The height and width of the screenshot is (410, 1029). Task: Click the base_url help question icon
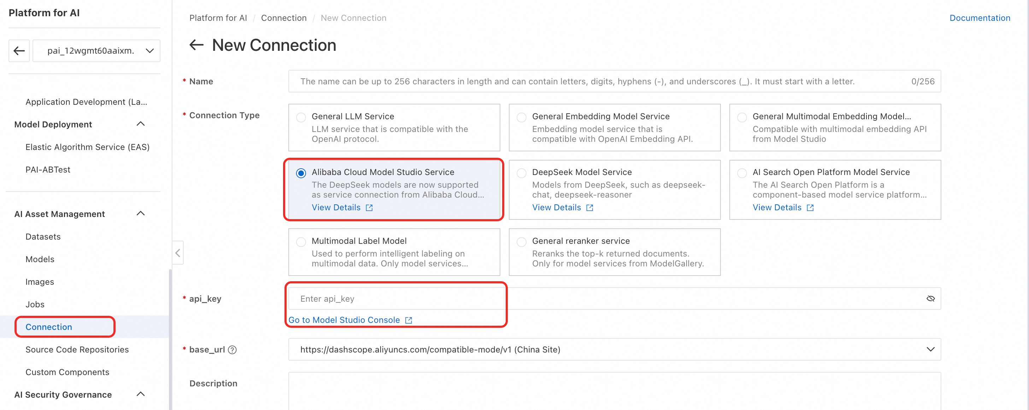point(232,350)
